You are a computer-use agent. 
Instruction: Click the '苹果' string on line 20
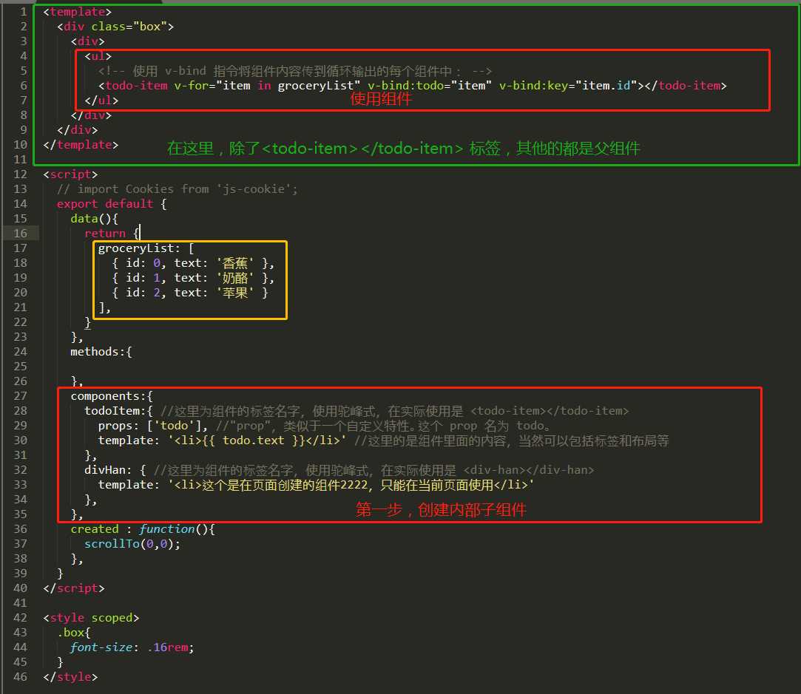pos(235,293)
